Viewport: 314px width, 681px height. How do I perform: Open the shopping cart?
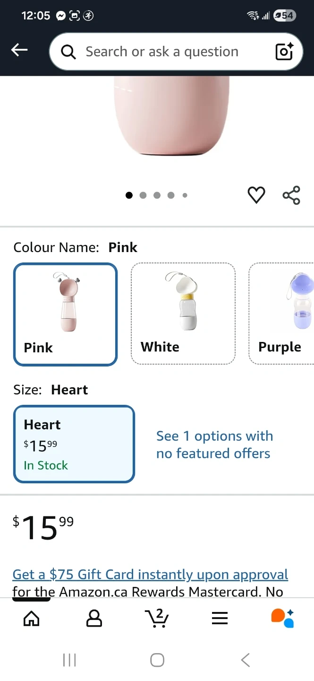coord(157,618)
